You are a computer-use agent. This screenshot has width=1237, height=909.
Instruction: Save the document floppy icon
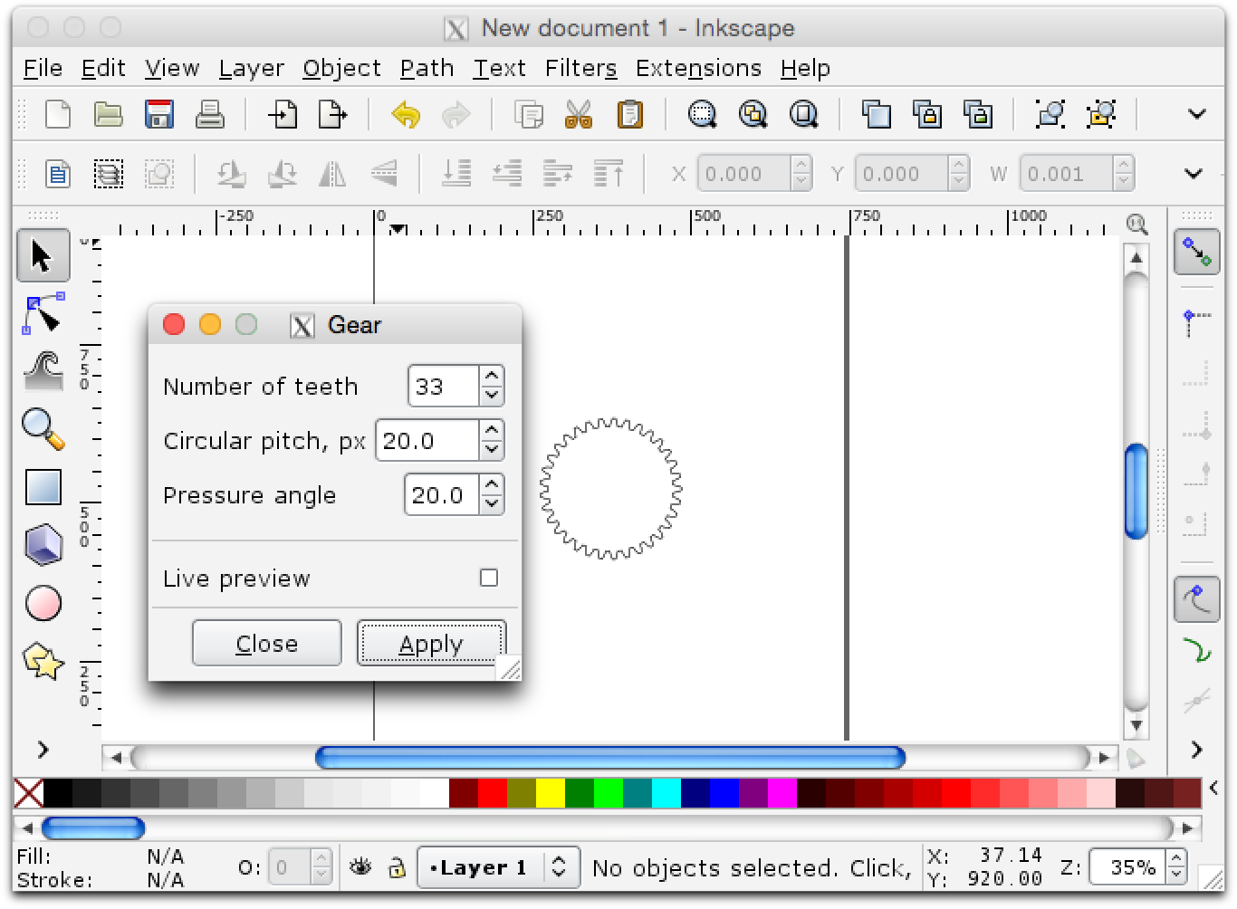(159, 115)
